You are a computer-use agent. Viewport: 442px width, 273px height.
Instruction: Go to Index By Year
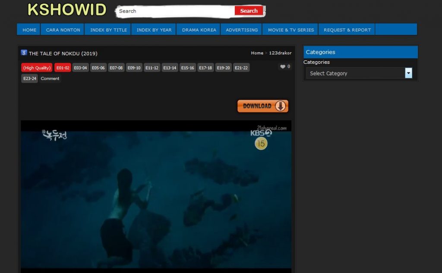click(x=154, y=30)
